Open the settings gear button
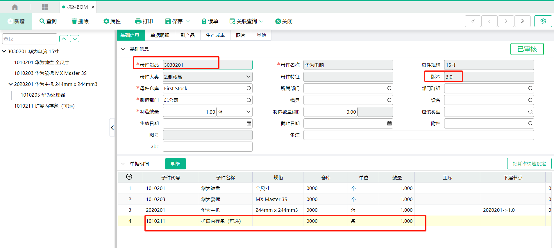Screen dimensions: 554x248 [x=543, y=21]
